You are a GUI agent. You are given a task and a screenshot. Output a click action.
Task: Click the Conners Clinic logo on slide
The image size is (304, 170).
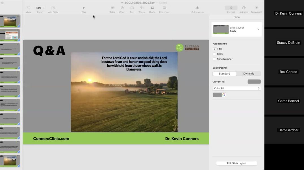pyautogui.click(x=187, y=48)
